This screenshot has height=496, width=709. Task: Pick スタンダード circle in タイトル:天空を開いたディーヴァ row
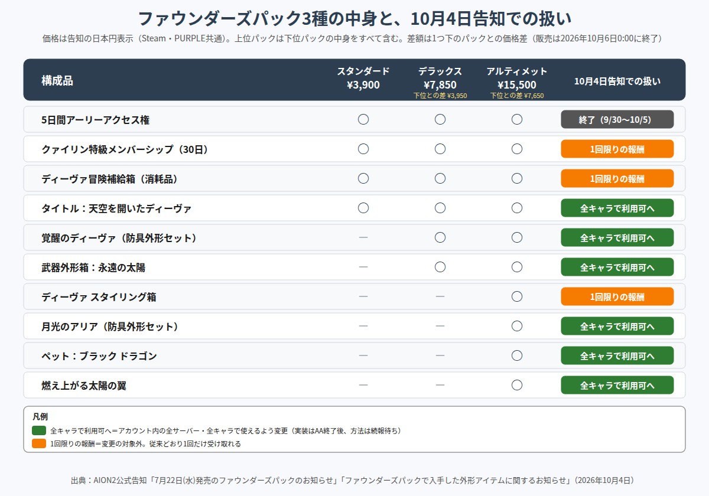click(363, 208)
